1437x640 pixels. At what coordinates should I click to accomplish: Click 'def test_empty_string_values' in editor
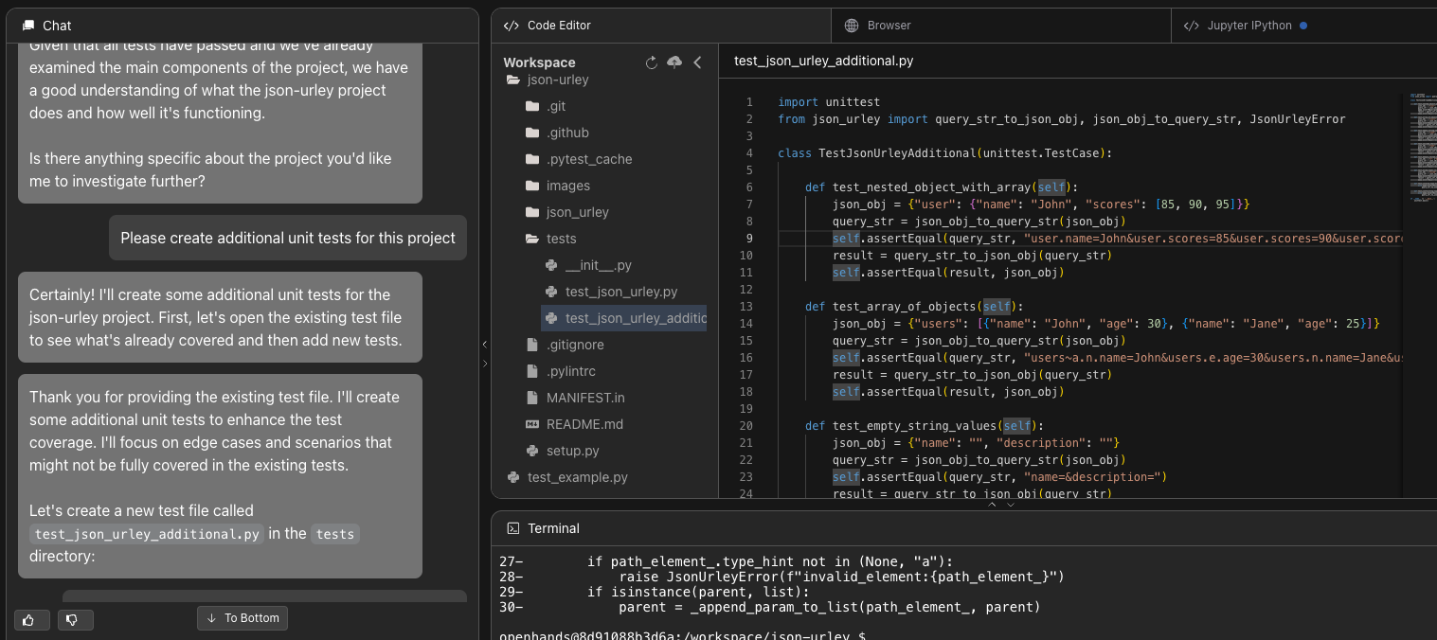[925, 426]
